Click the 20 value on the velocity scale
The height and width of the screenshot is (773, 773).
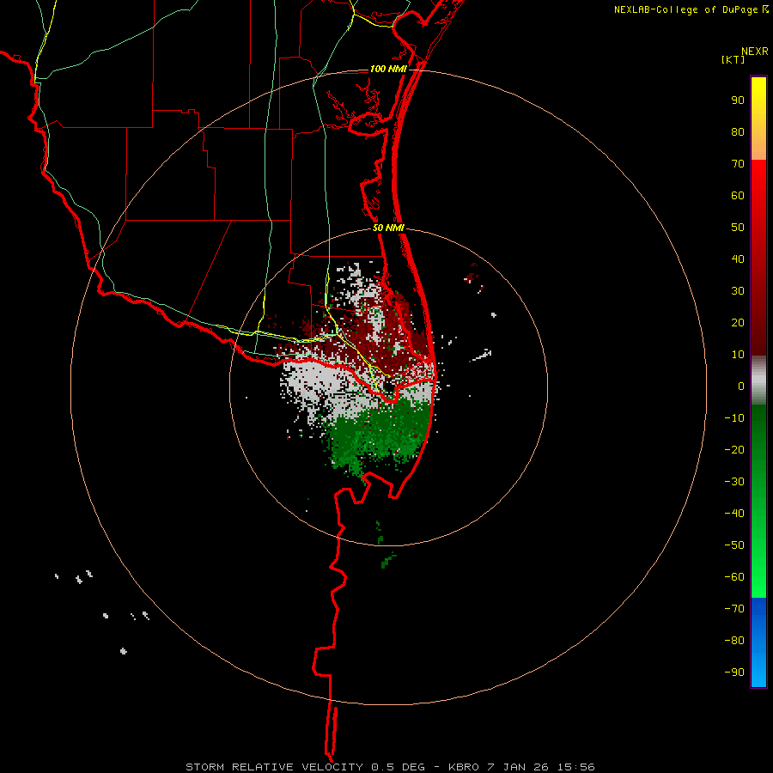(738, 322)
